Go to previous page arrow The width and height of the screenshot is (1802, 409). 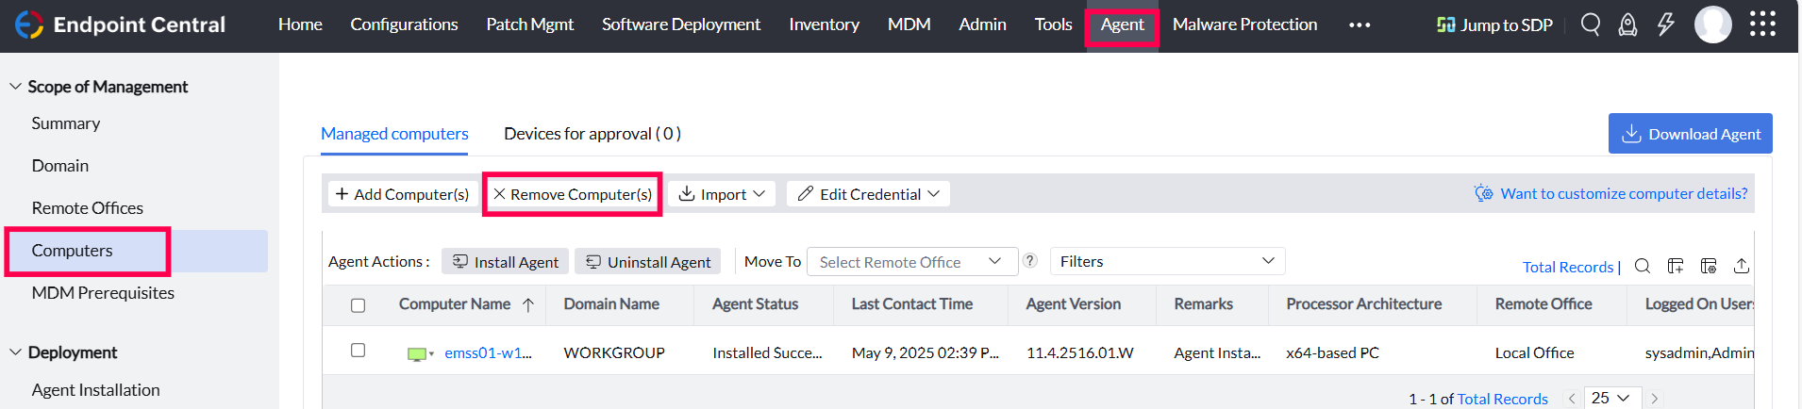point(1572,399)
